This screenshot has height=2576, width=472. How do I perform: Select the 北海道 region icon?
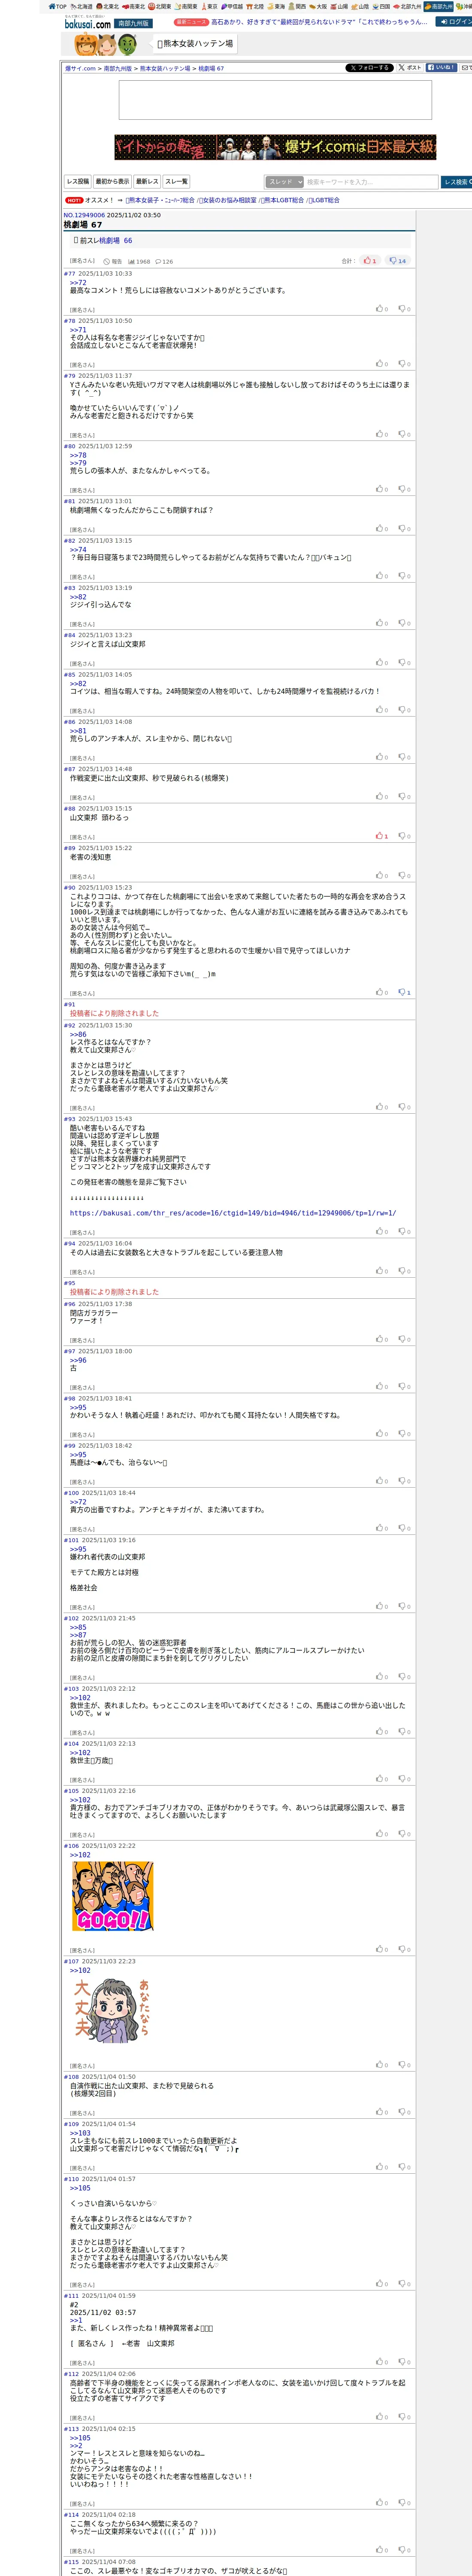(82, 6)
